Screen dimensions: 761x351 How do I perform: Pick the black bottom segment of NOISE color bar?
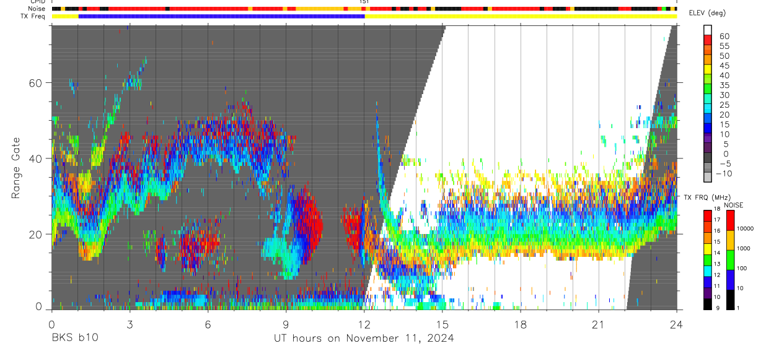coord(730,300)
